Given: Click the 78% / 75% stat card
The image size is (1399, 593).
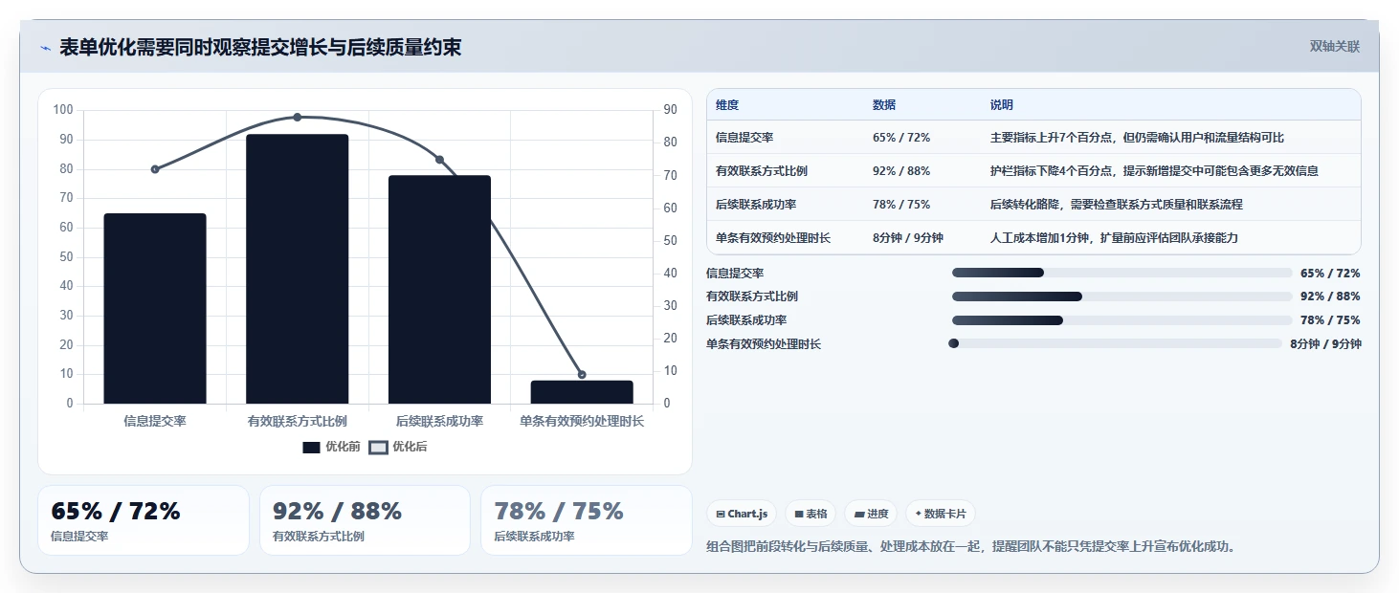Looking at the screenshot, I should pos(587,520).
